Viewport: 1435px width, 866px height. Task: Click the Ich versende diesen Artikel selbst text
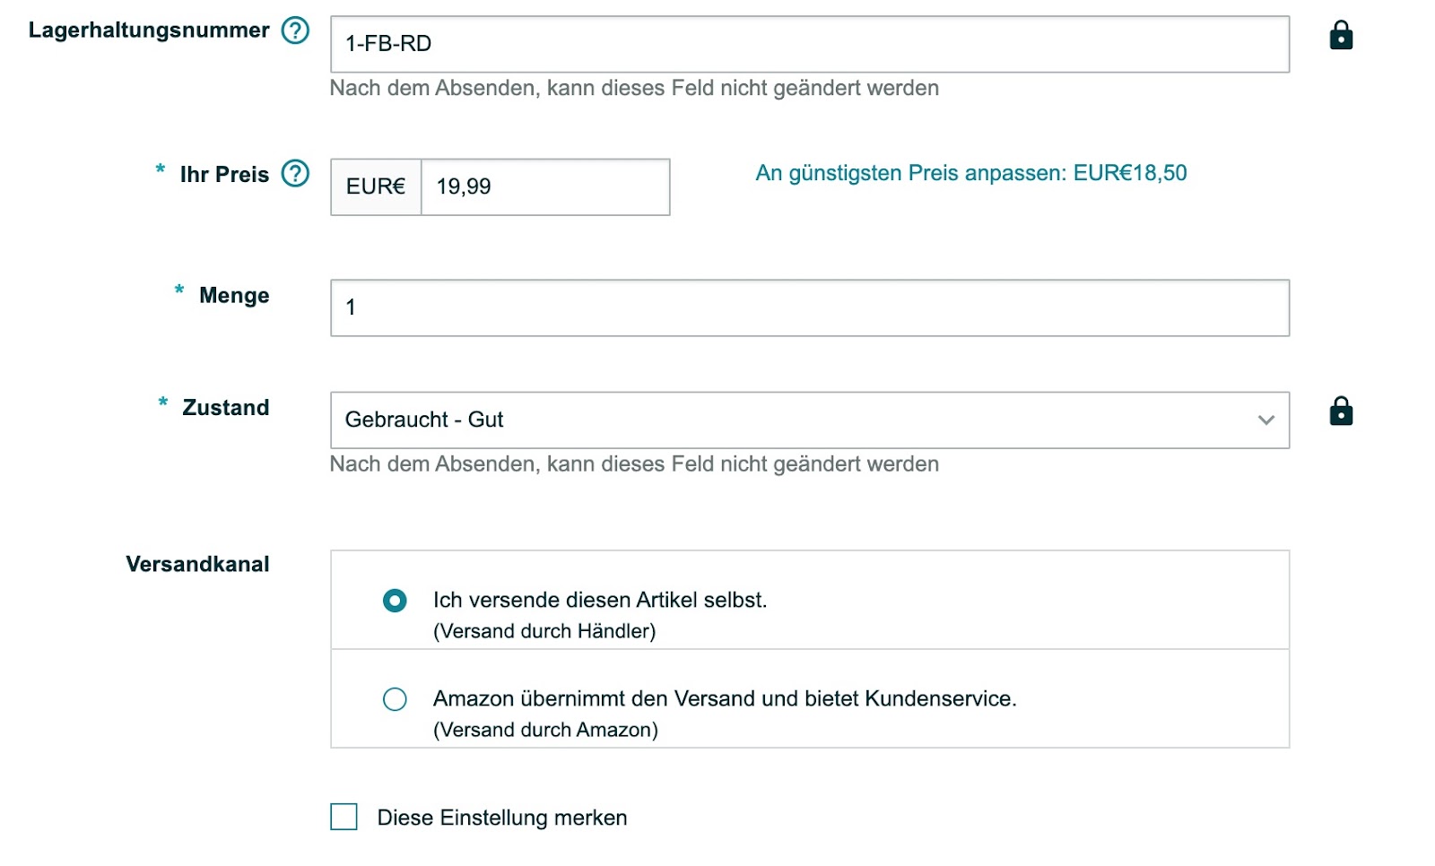(599, 600)
